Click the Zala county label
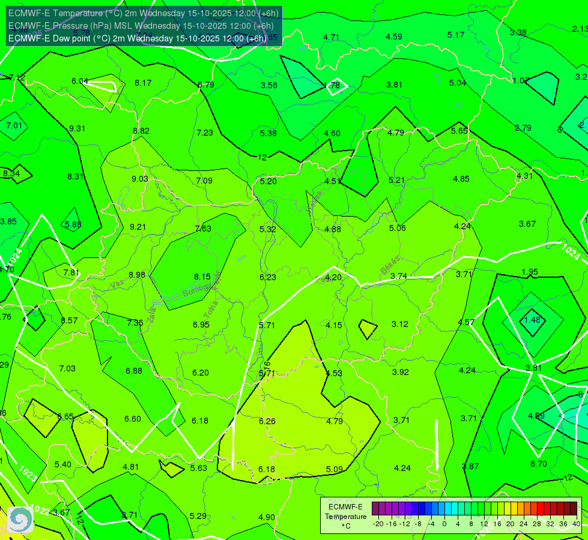 point(151,317)
